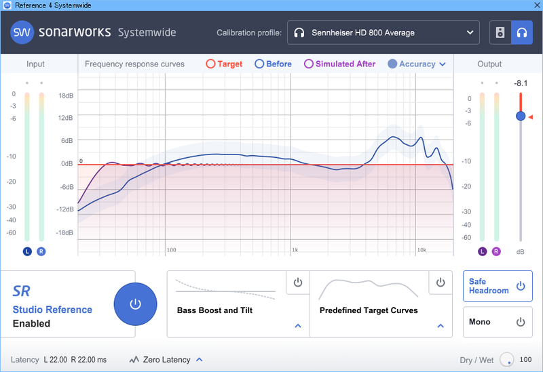
Task: Click the 10k frequency axis label
Action: coord(422,249)
